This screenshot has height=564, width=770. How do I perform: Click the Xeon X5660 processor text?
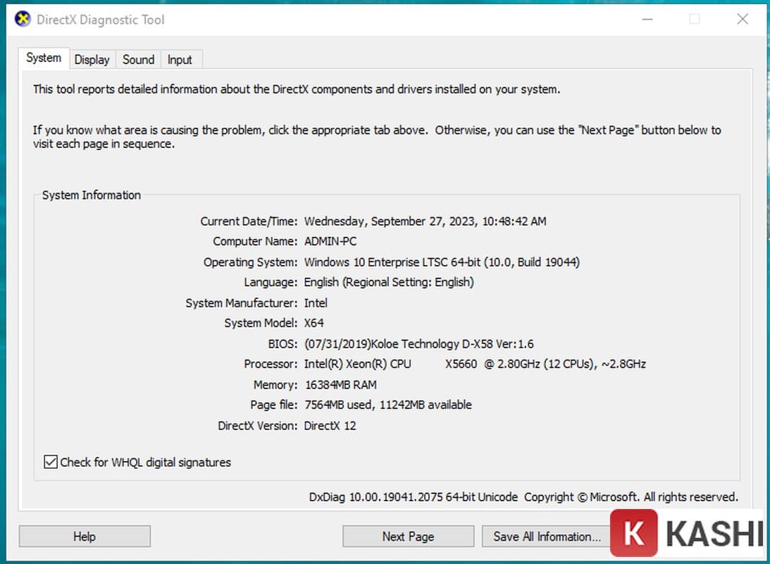pyautogui.click(x=474, y=364)
